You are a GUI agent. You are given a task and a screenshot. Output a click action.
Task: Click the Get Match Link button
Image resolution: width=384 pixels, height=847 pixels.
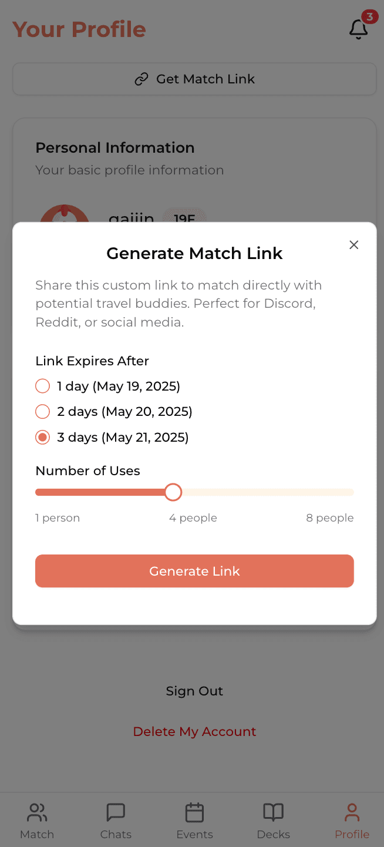click(194, 79)
